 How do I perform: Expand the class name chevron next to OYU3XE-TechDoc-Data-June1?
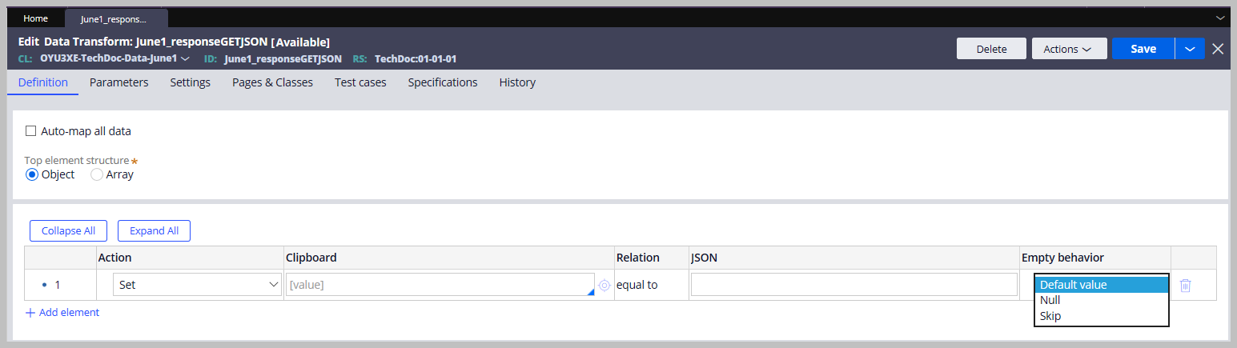point(185,59)
